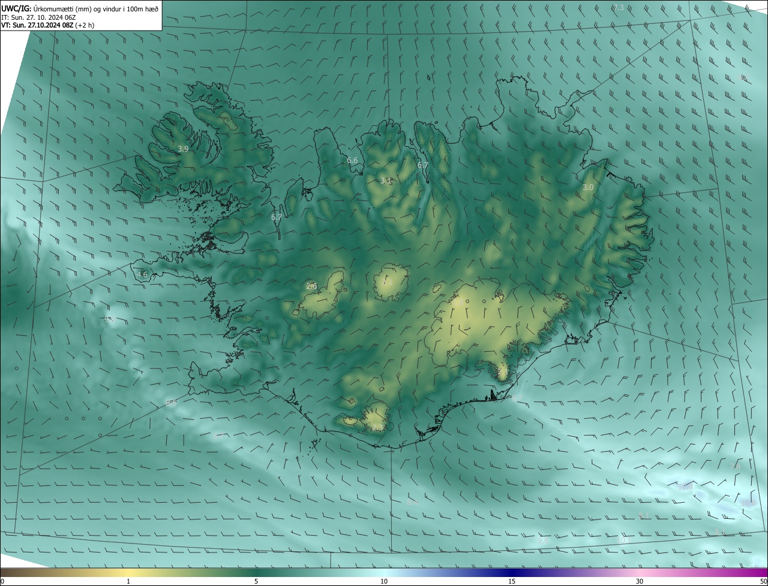Click the 7.3 value label on the map
The width and height of the screenshot is (768, 586).
pyautogui.click(x=618, y=8)
